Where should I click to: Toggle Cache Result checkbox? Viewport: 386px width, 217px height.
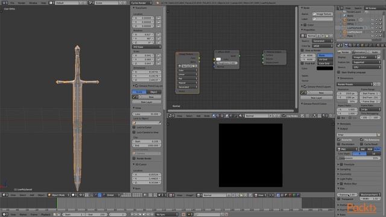[x=361, y=144]
